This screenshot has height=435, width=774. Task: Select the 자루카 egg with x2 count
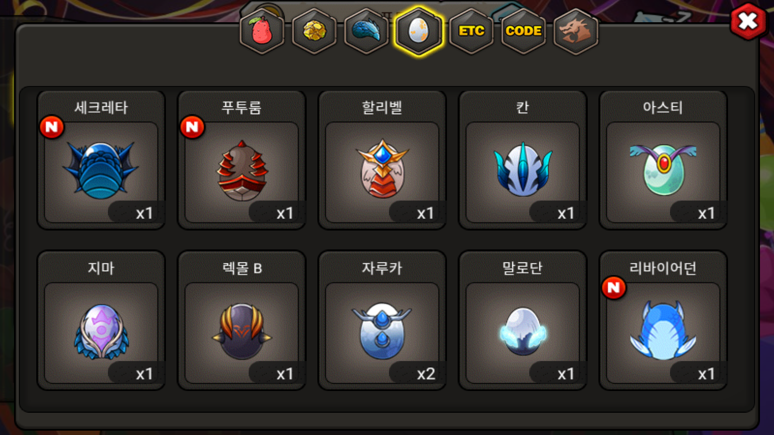(382, 320)
